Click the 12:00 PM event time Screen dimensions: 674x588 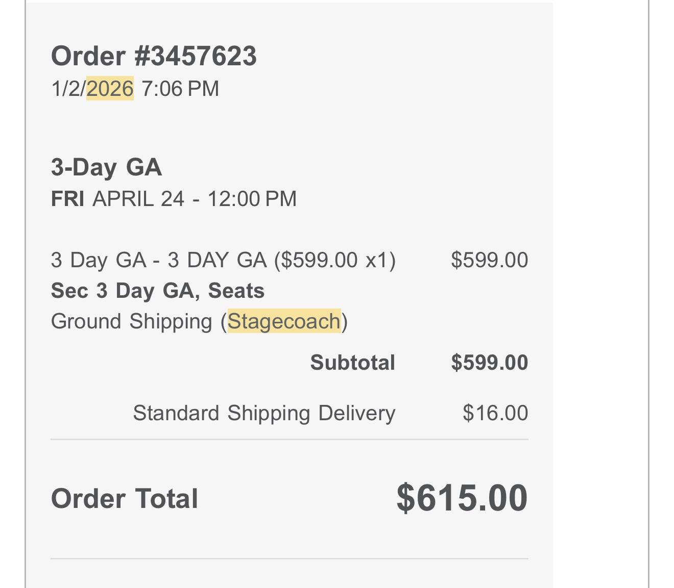(x=252, y=198)
